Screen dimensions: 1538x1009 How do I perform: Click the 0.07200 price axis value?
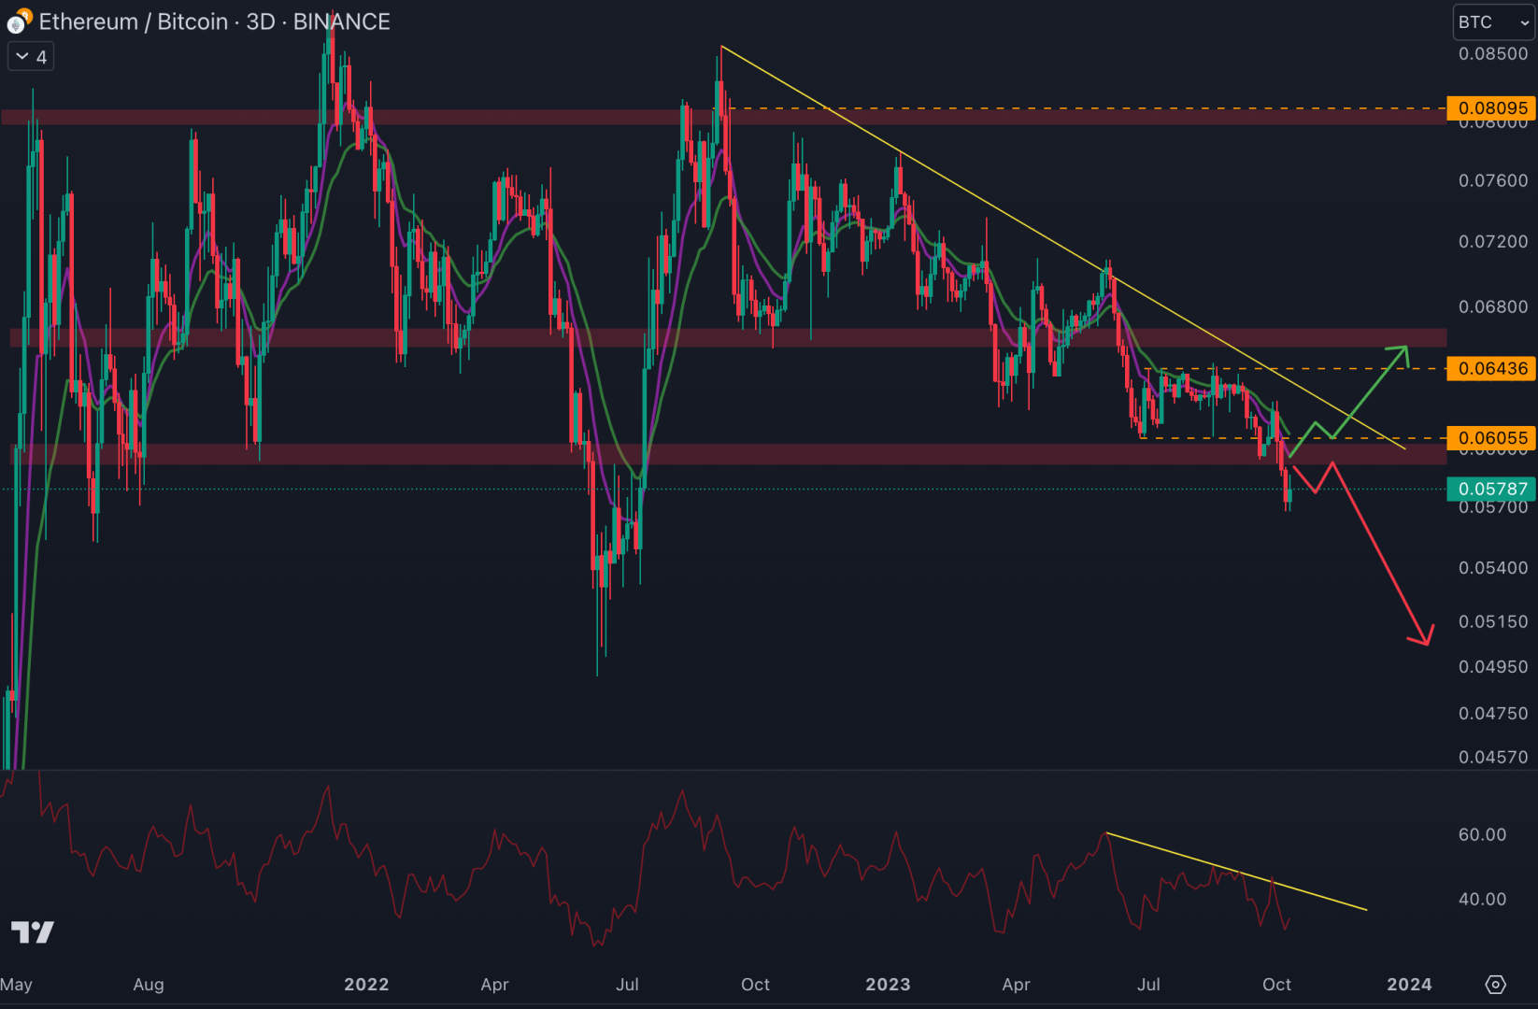point(1493,242)
